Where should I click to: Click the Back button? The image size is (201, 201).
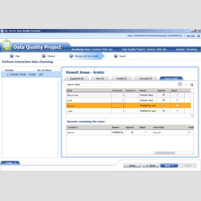(151, 166)
